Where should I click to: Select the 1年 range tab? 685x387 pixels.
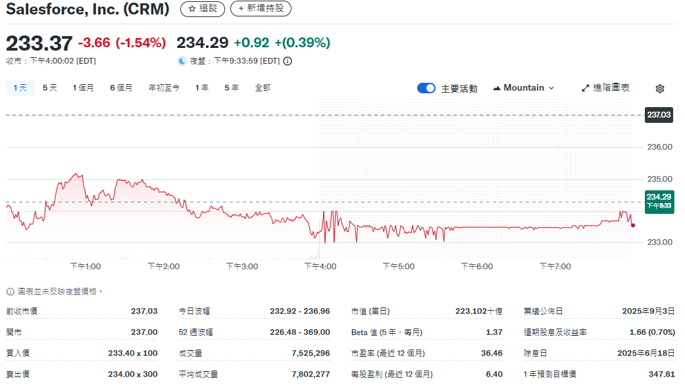202,87
